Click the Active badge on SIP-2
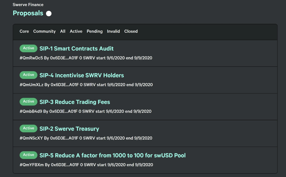 point(28,128)
